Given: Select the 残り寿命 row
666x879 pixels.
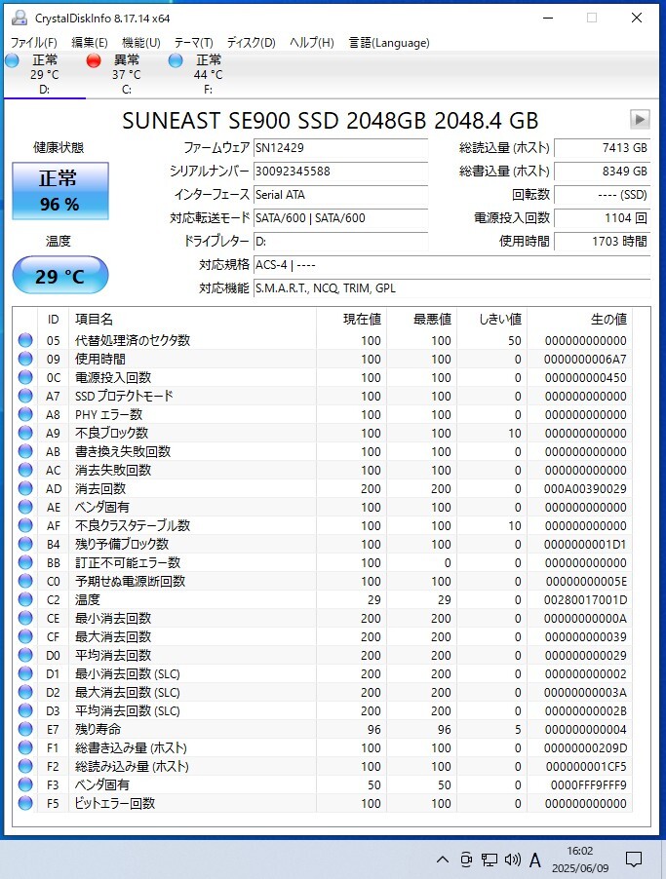Looking at the screenshot, I should (323, 729).
